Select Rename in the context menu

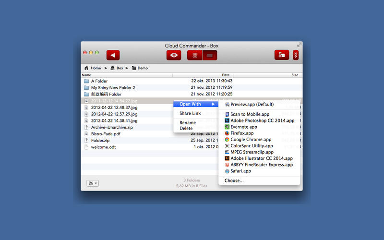188,123
